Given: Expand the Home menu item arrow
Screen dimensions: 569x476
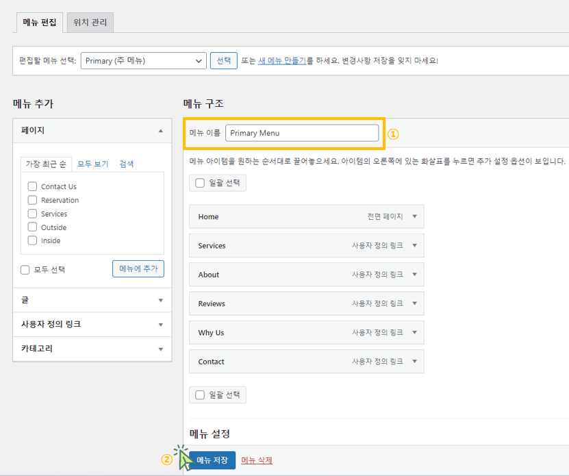Looking at the screenshot, I should (414, 216).
